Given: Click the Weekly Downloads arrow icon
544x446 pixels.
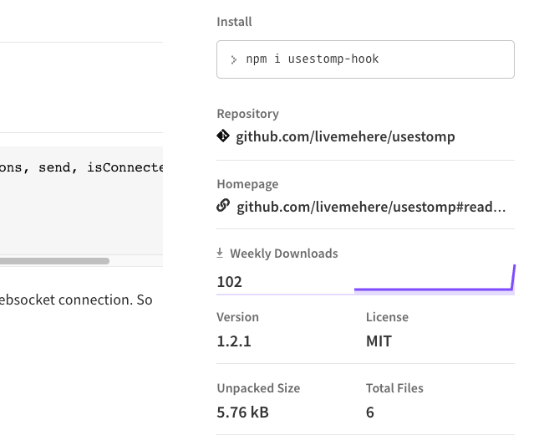Looking at the screenshot, I should 220,253.
